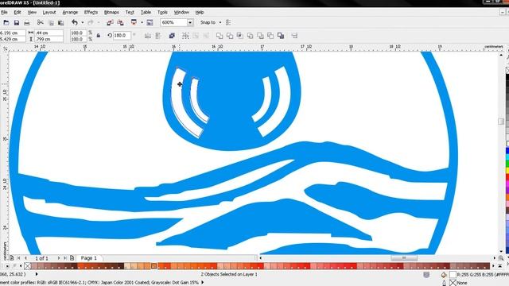509x286 pixels.
Task: Click the Front minus back icon
Action: (260, 36)
